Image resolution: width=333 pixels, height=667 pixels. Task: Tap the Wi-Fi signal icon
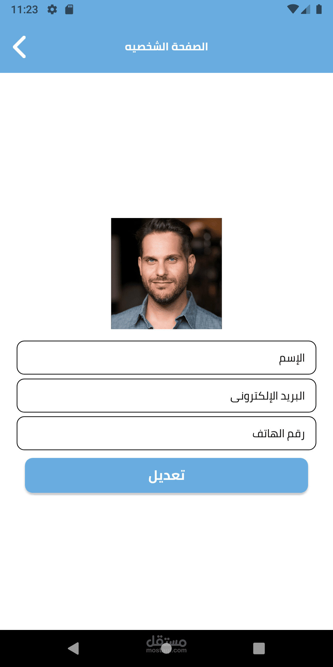(292, 9)
